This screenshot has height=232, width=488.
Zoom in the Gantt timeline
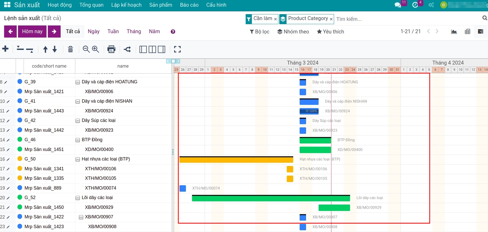(95, 49)
